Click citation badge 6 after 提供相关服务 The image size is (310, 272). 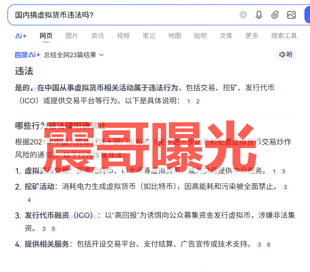pos(269,244)
